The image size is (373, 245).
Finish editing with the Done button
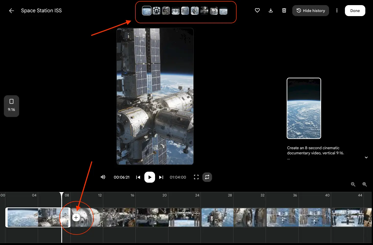point(355,10)
